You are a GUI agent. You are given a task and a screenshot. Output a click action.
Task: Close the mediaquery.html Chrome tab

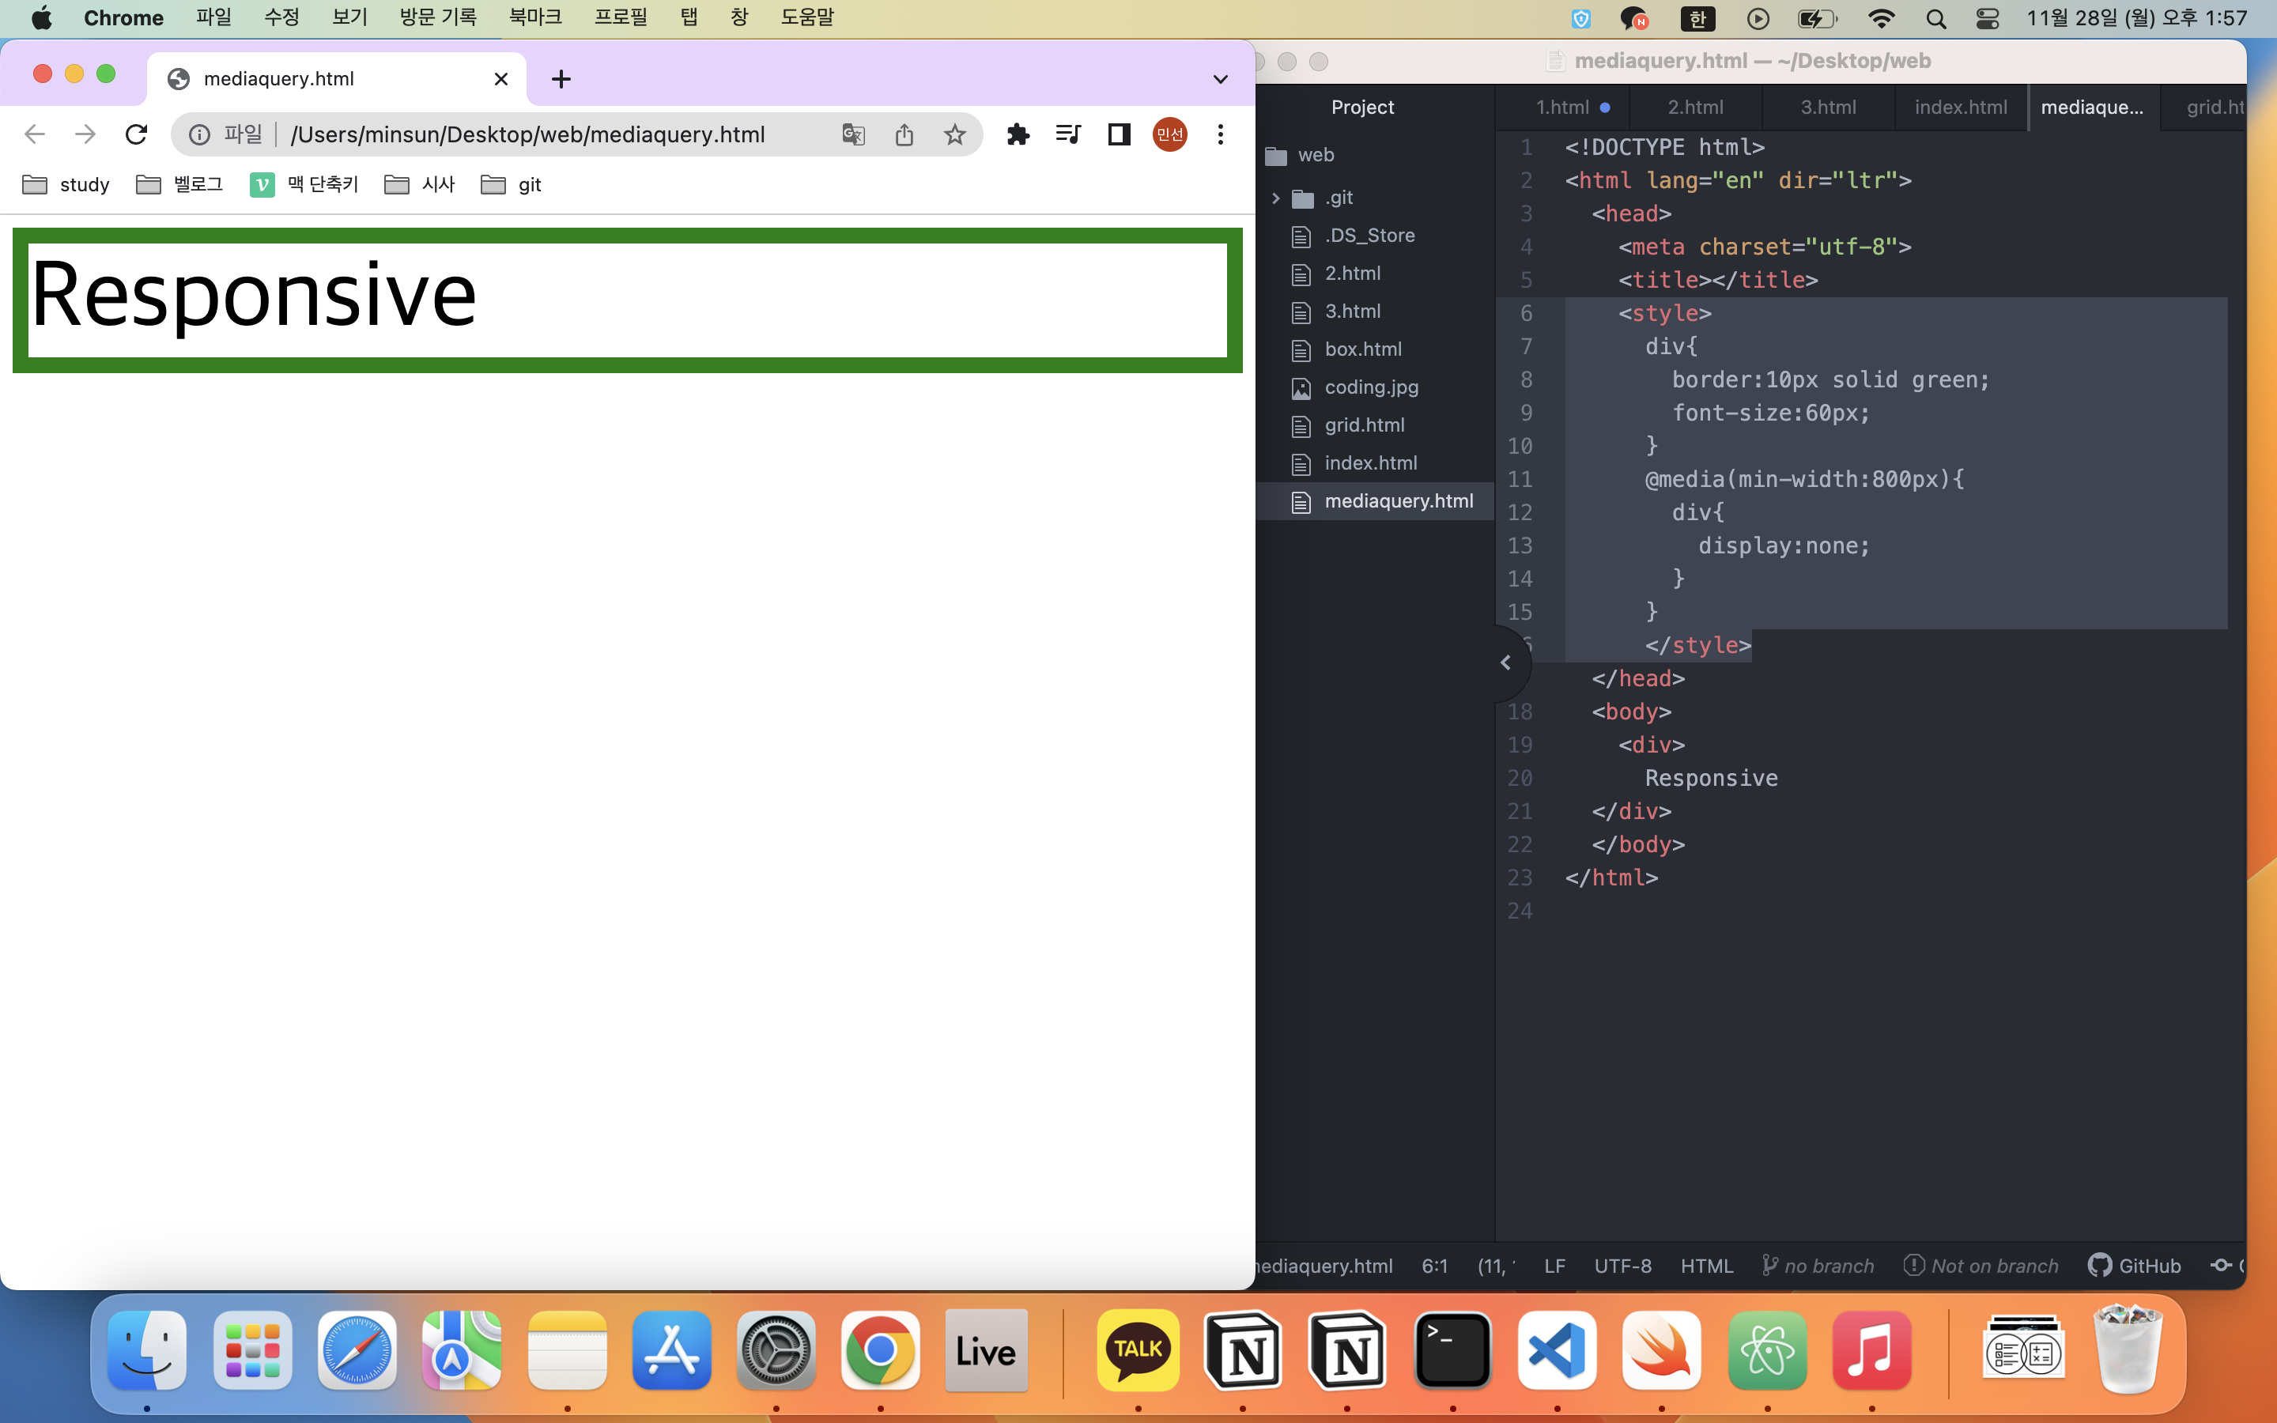pos(501,79)
